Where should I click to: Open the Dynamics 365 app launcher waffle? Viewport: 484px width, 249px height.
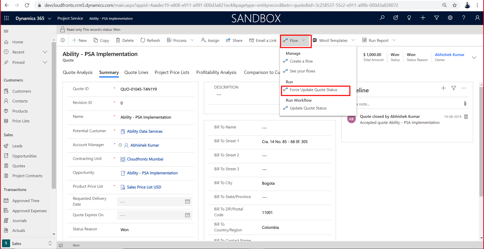pyautogui.click(x=7, y=18)
